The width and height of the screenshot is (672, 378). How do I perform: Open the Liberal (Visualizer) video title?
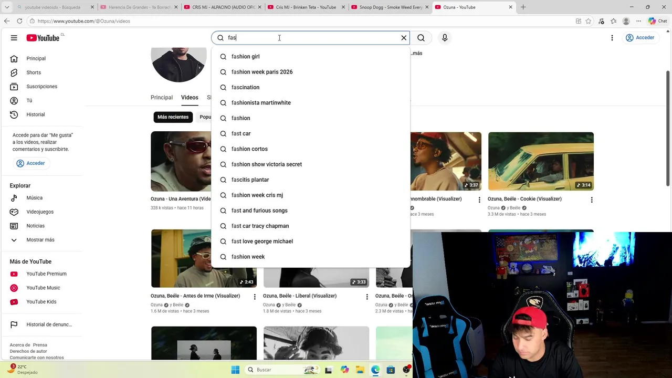pyautogui.click(x=300, y=296)
